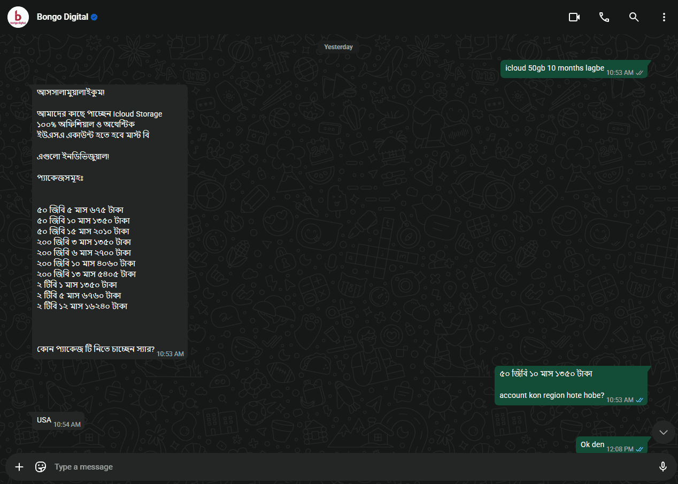The width and height of the screenshot is (678, 484).
Task: Click the sent text "৫০ জিবি ১০ মাস ১৩৫০ টাকা" in green bubble
Action: 546,374
